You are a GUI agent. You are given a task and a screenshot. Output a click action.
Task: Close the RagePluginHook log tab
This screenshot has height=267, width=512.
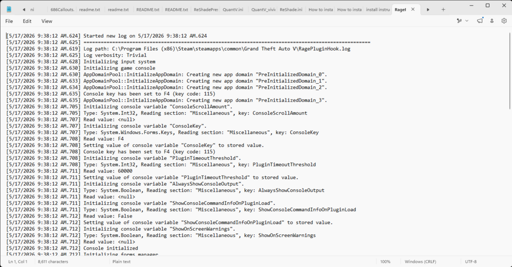coord(413,9)
